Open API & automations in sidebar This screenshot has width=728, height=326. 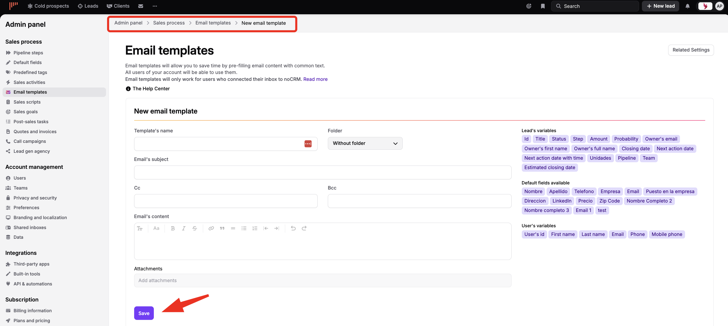pos(32,284)
